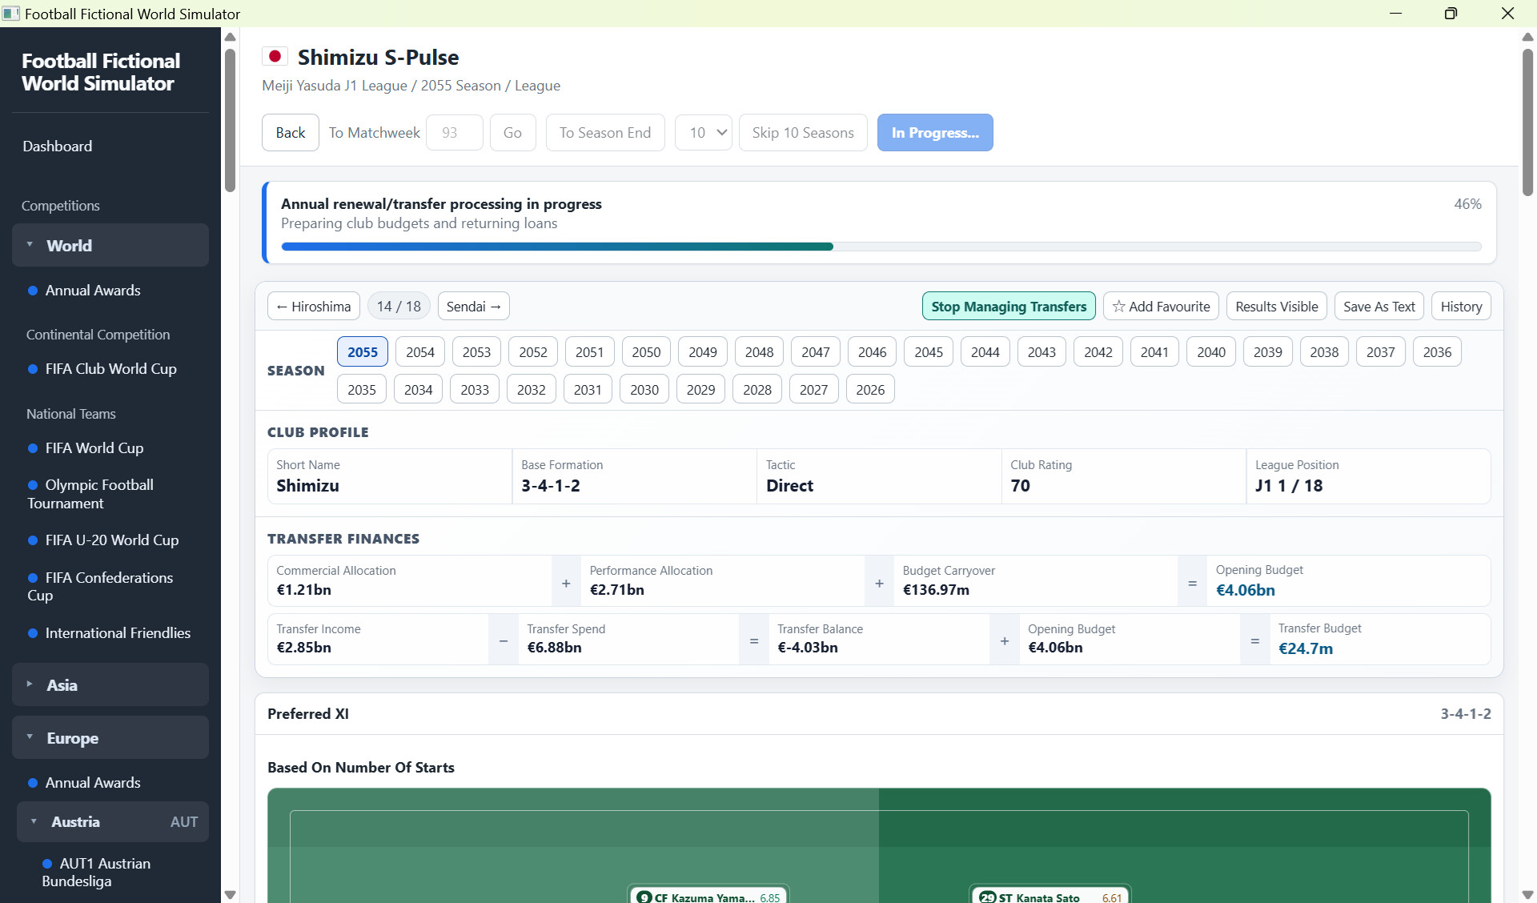Open AUT1 Austrian Bundesliga
This screenshot has width=1537, height=903.
[96, 873]
